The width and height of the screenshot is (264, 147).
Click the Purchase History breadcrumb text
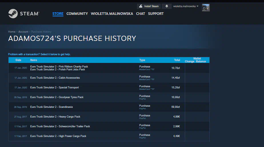(x=41, y=32)
